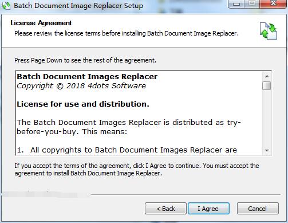Click the License for use and distribution line

(x=83, y=104)
